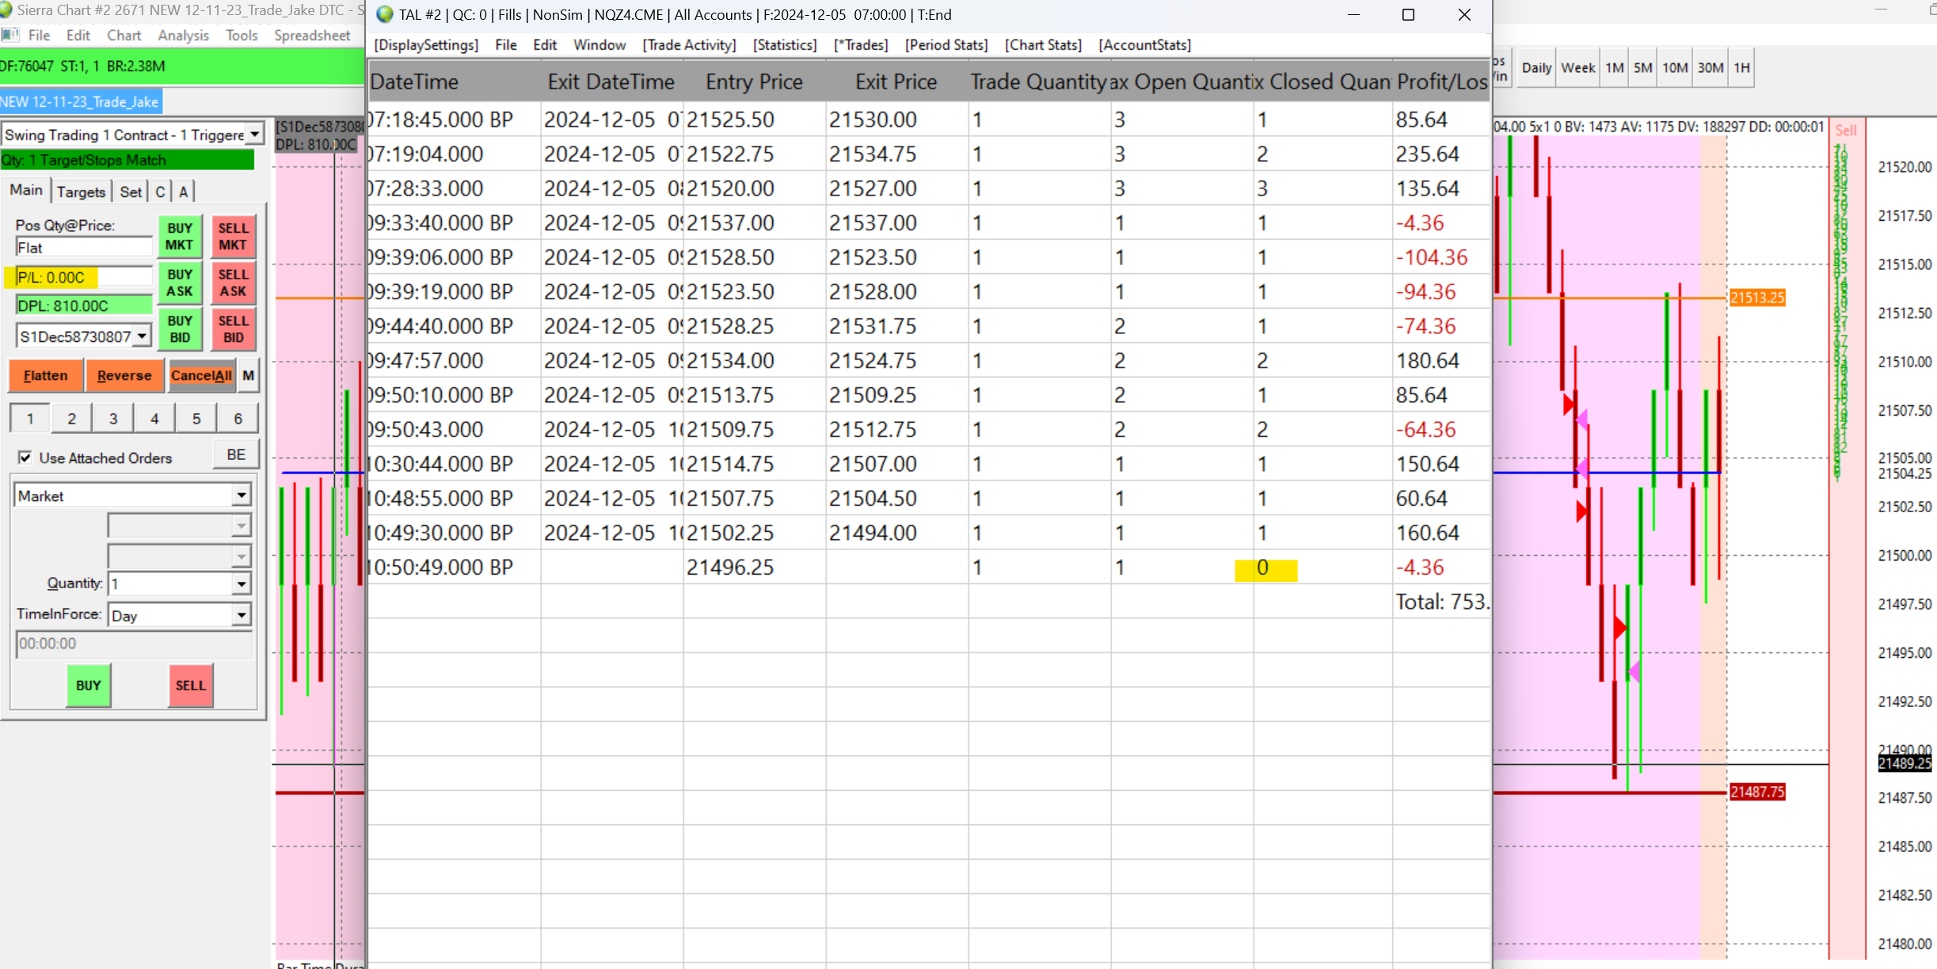Click the SELL MKT button
This screenshot has height=969, width=1937.
pyautogui.click(x=233, y=236)
